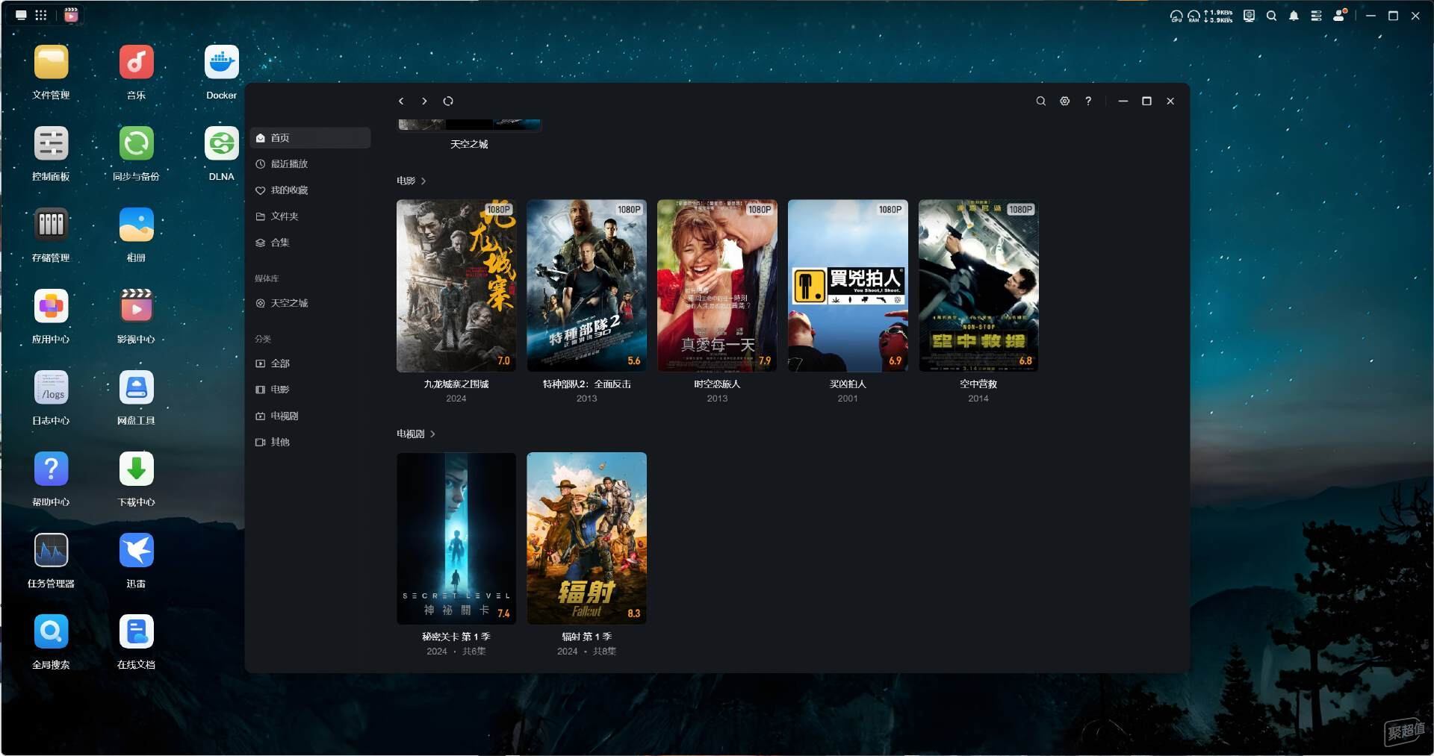Open 合集 in the sidebar
The width and height of the screenshot is (1434, 756).
click(310, 243)
